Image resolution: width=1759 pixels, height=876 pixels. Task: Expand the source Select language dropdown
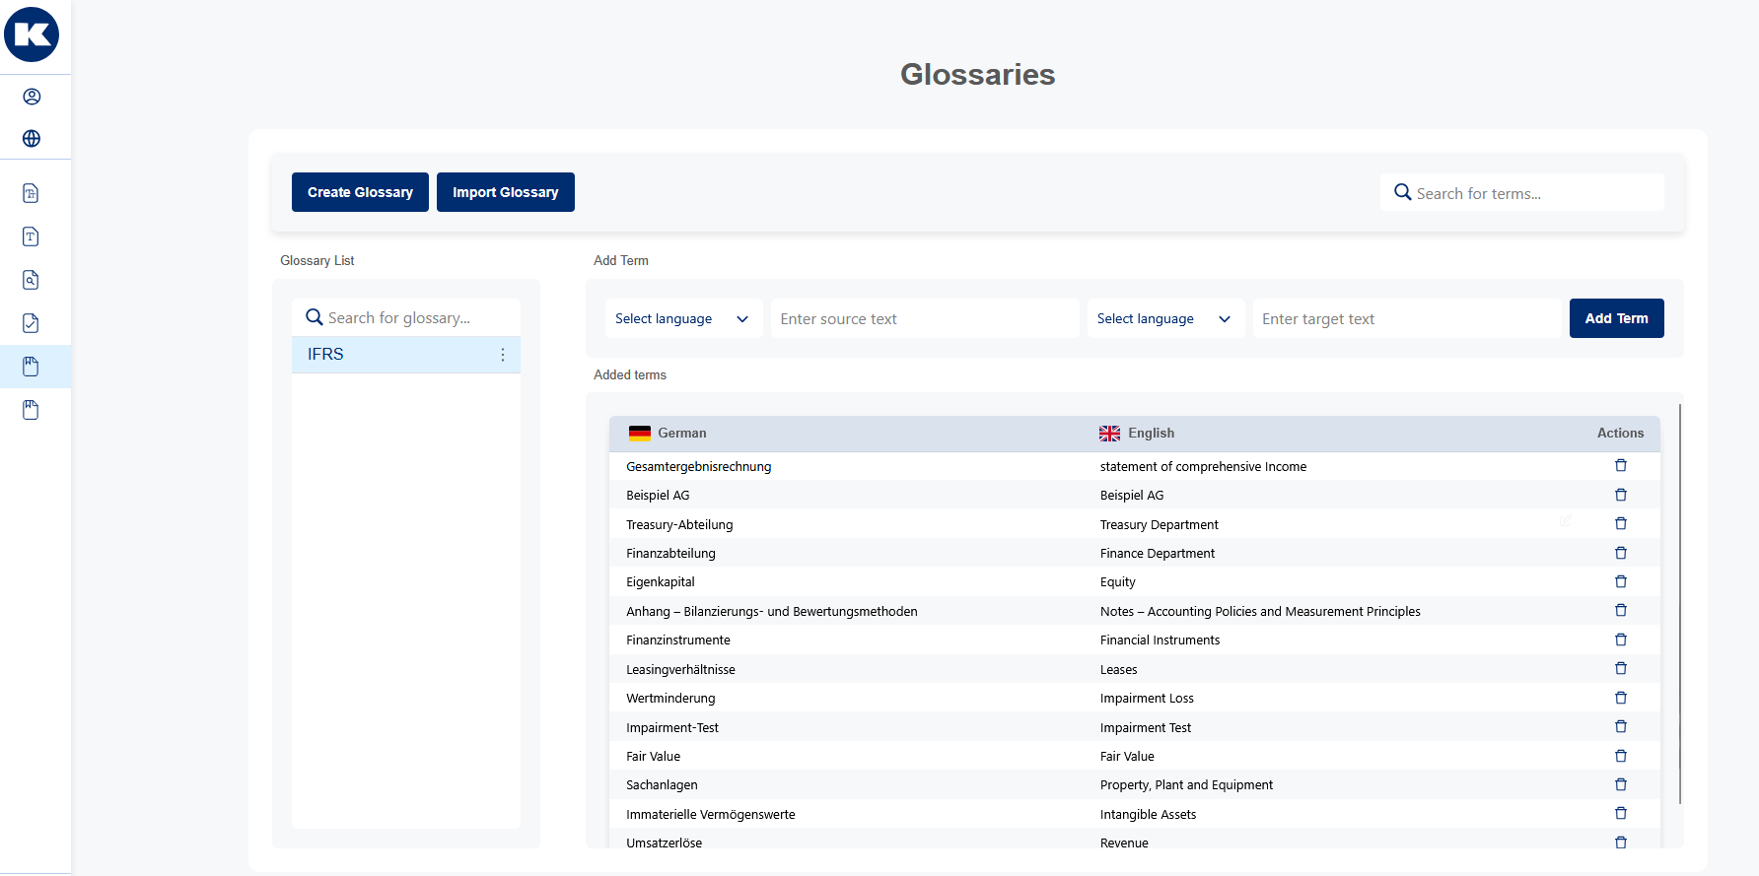682,319
